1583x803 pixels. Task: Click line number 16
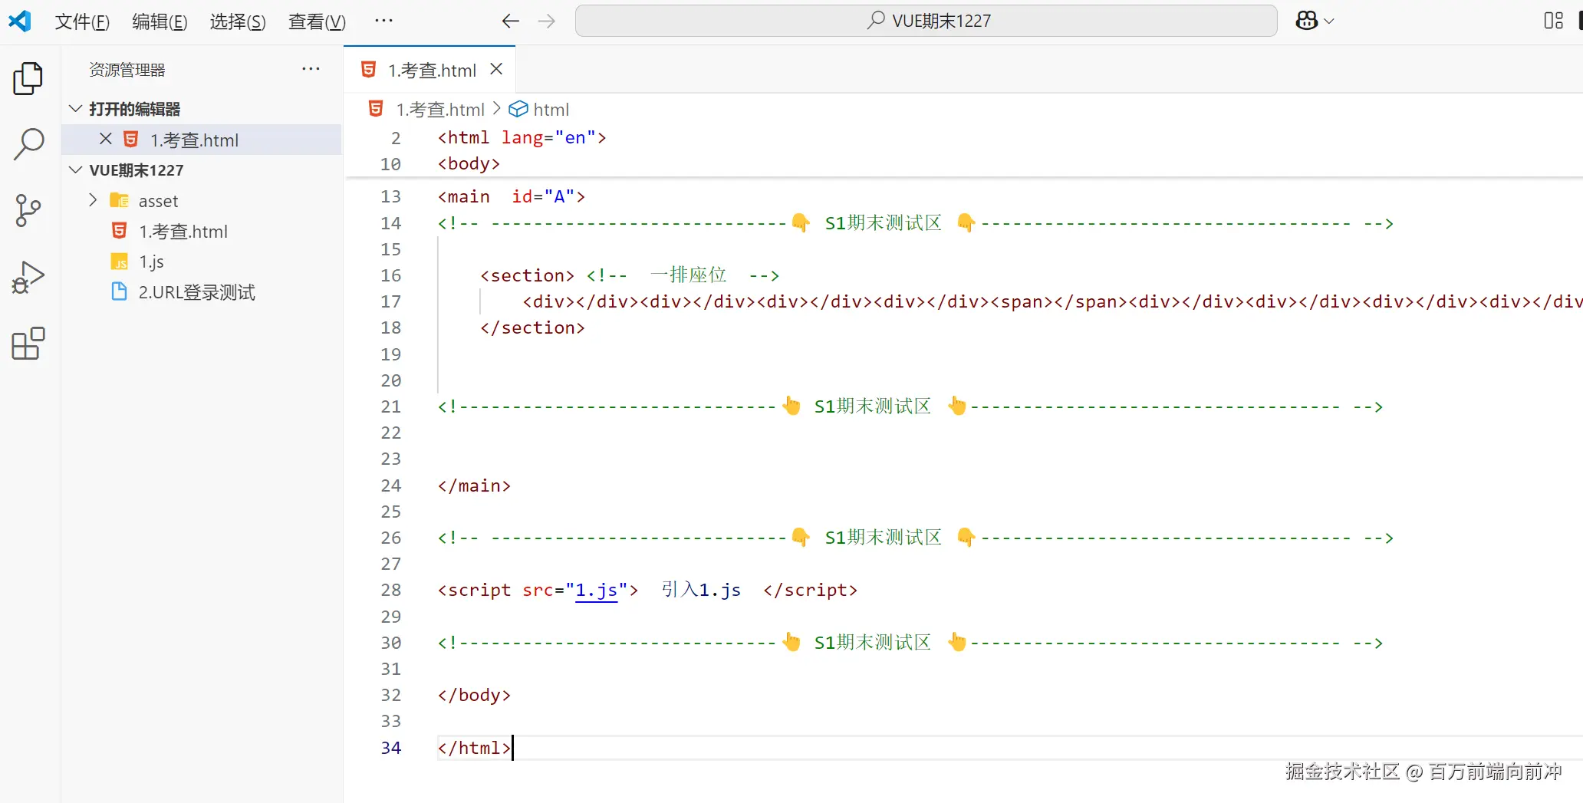pos(391,275)
